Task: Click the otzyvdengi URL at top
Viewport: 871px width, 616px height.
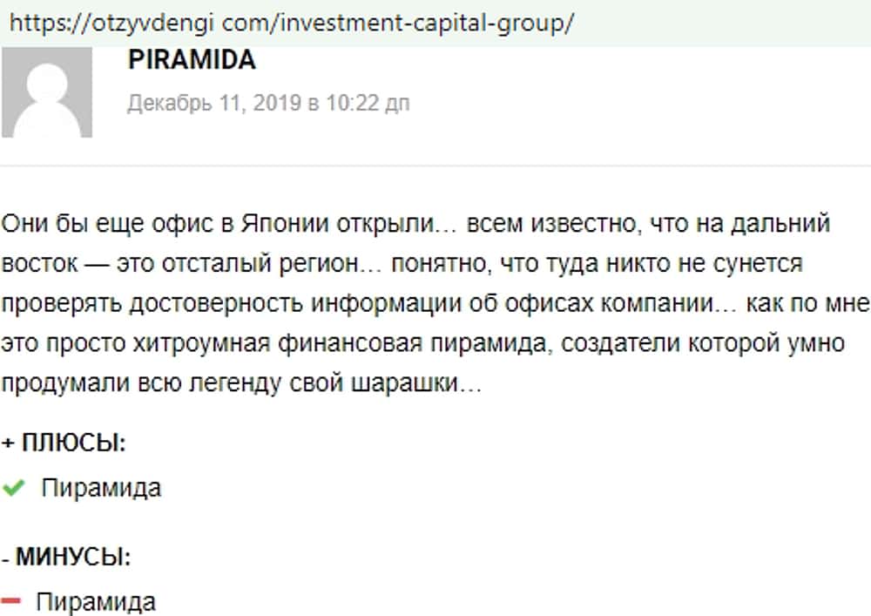Action: click(292, 23)
